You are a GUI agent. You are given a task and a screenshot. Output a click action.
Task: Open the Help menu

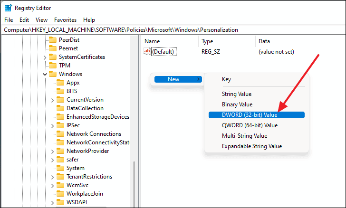coord(89,20)
